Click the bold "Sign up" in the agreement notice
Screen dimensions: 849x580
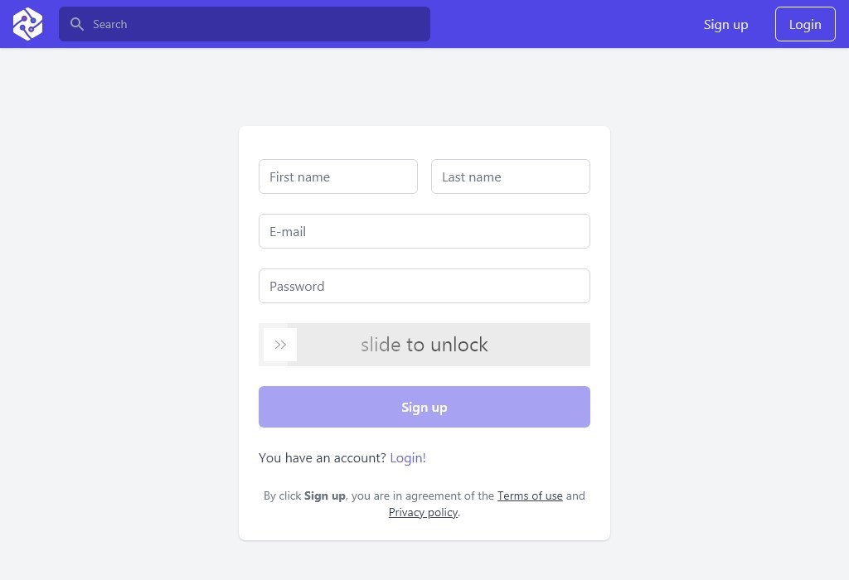[325, 495]
